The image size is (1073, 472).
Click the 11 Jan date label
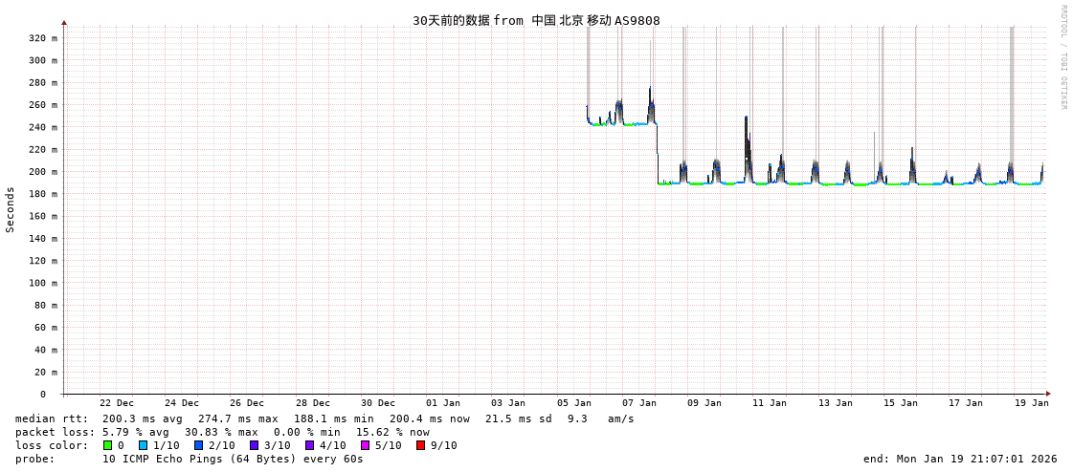click(x=770, y=403)
